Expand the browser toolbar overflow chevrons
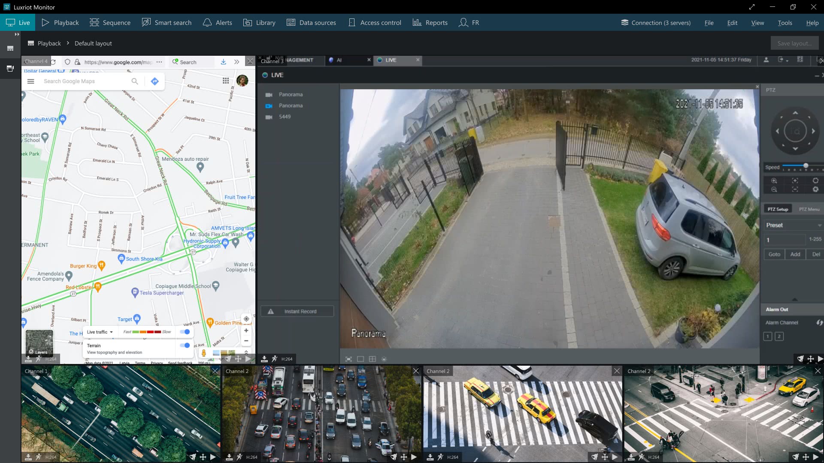The image size is (824, 463). point(236,62)
